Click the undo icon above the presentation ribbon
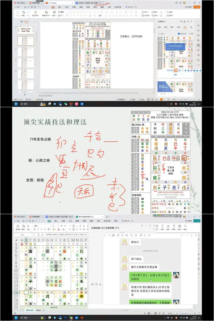Viewport: 214px width, 321px height. coord(39,7)
